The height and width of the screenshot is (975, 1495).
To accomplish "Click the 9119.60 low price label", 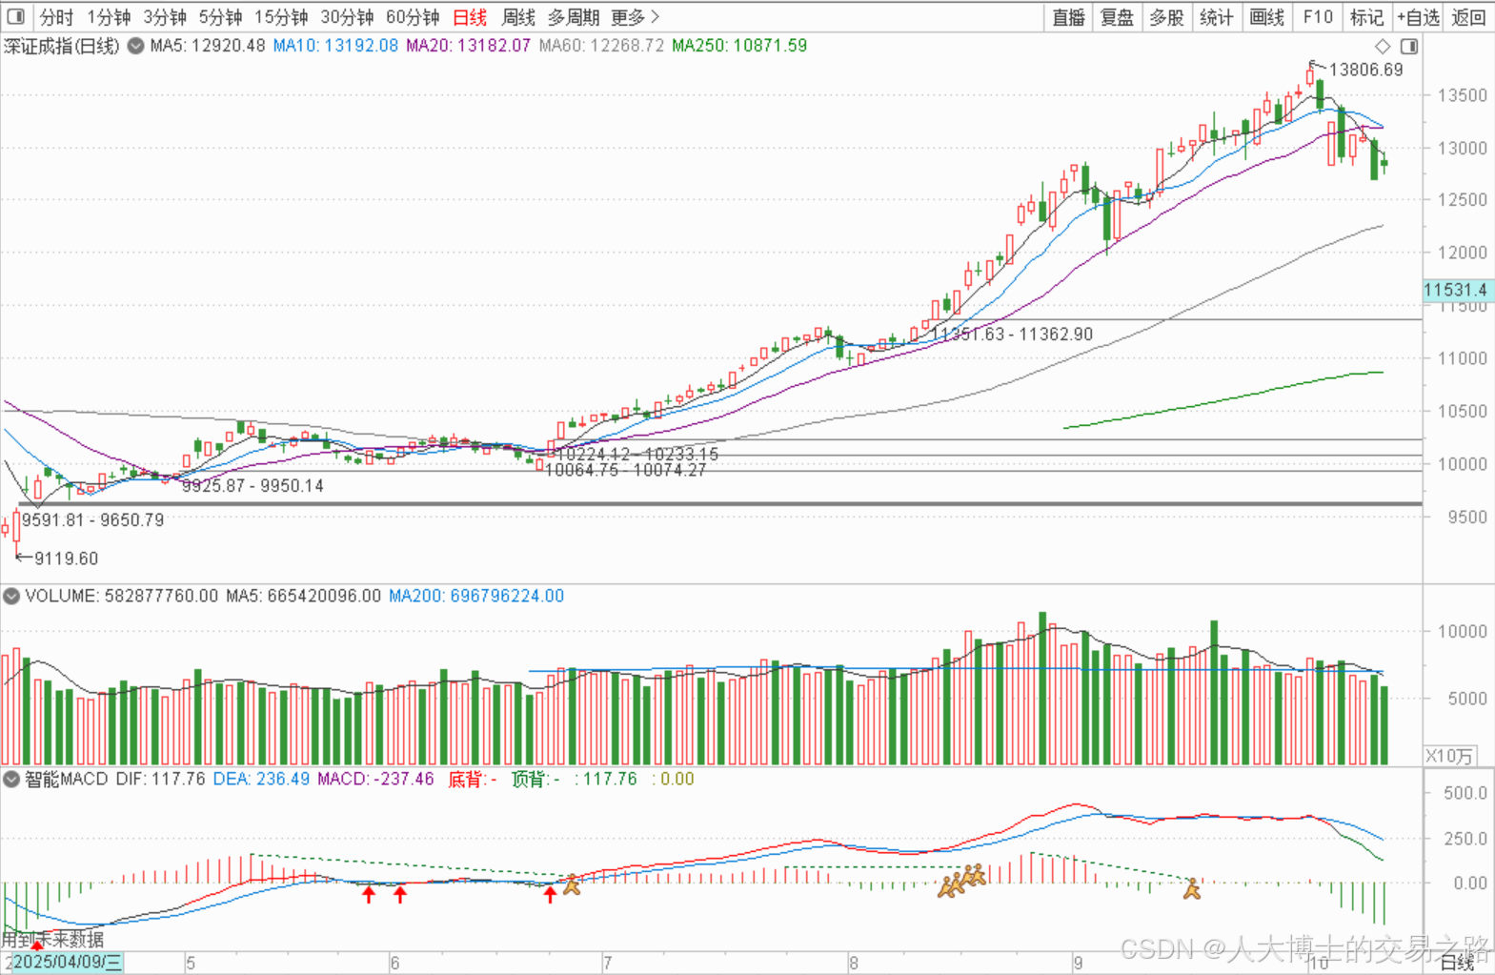I will (x=66, y=559).
